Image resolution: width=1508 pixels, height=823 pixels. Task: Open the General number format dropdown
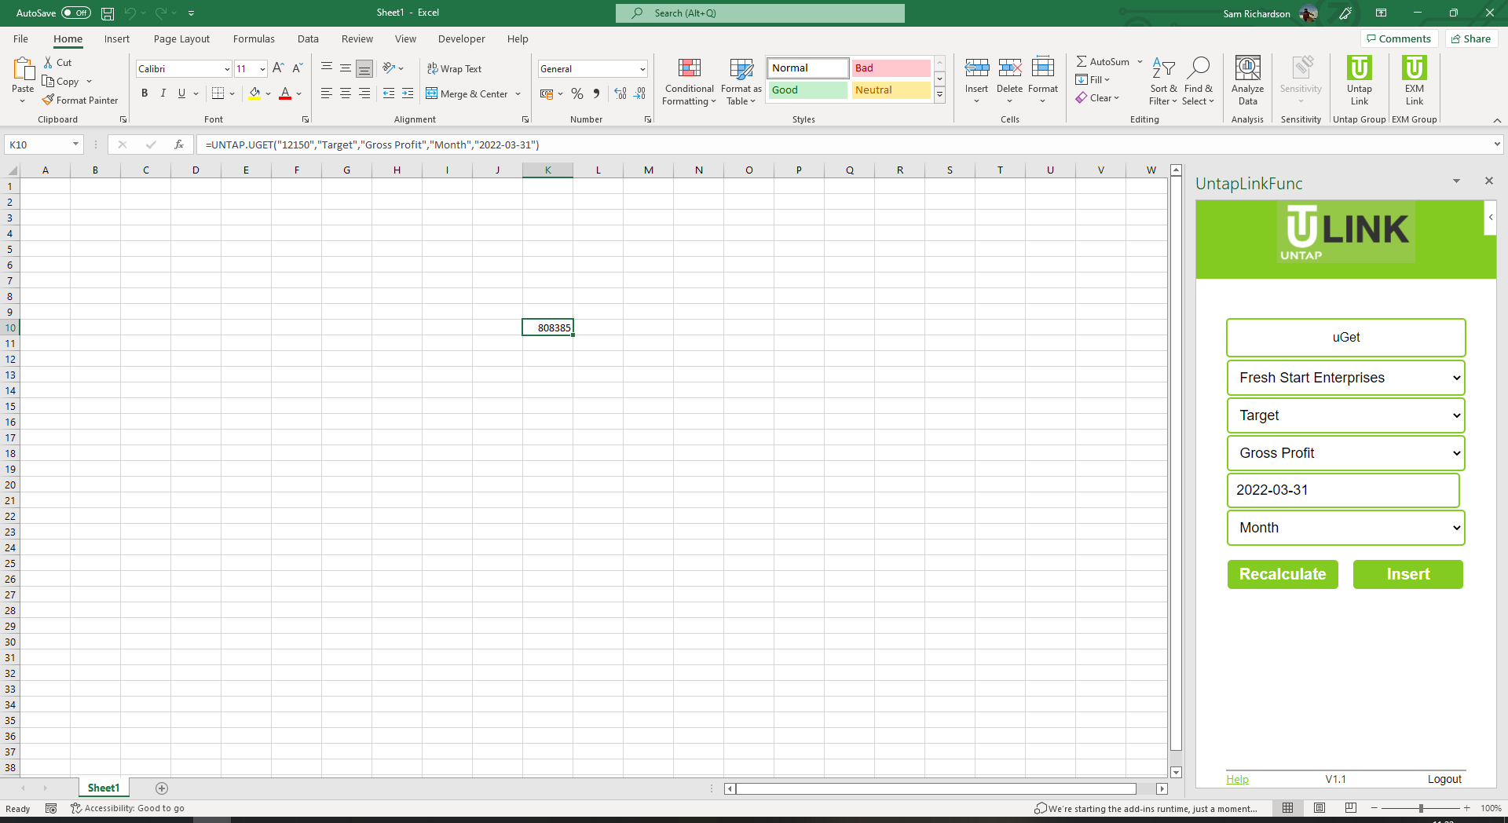[642, 69]
